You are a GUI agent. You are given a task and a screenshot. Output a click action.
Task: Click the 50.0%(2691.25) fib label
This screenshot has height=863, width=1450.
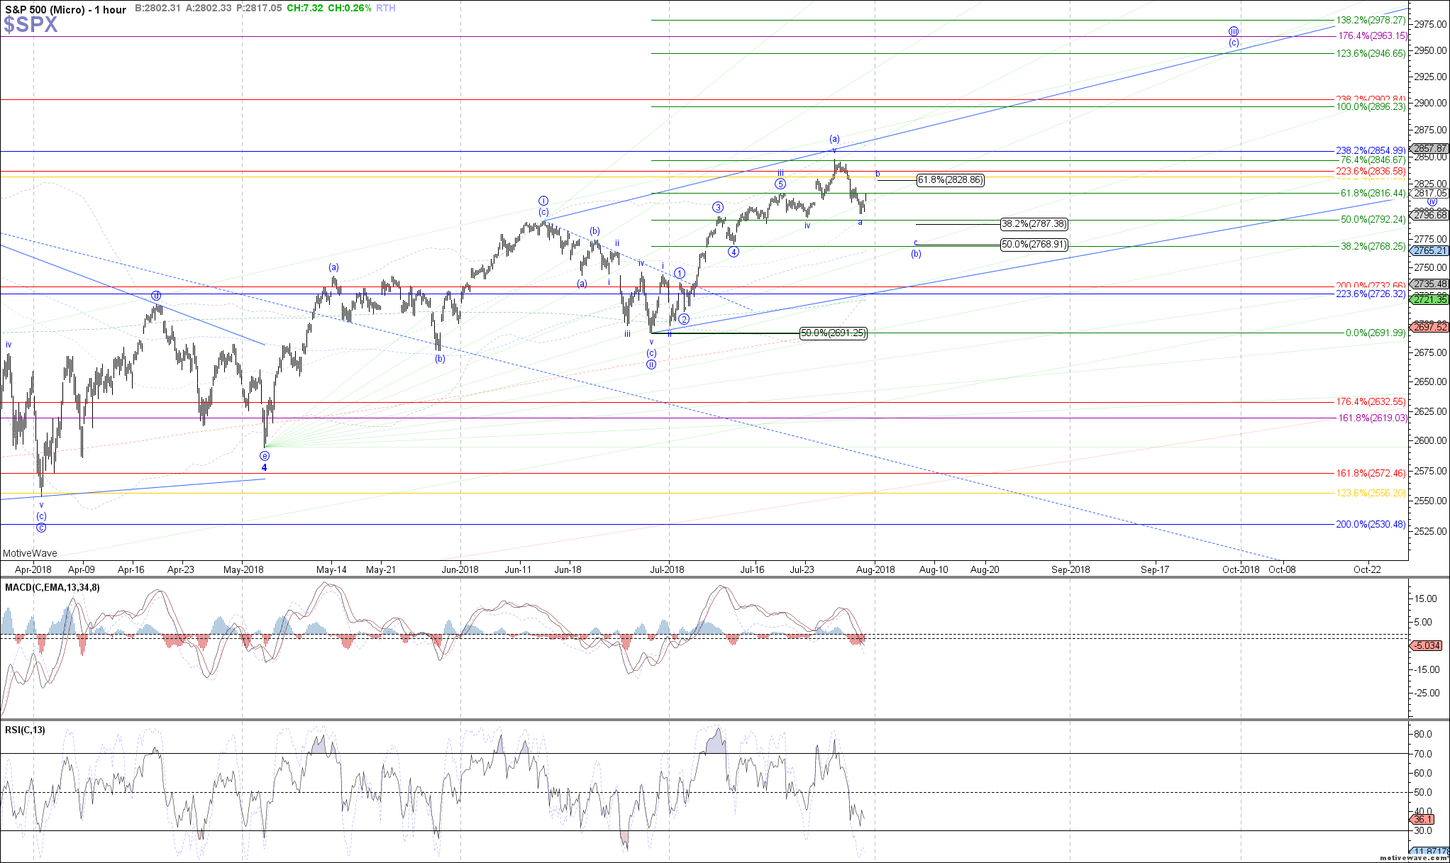[x=833, y=333]
